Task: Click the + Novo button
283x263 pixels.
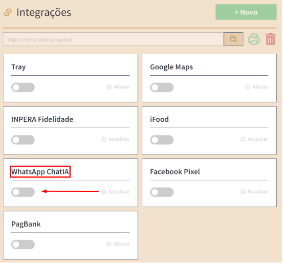Action: pyautogui.click(x=246, y=12)
